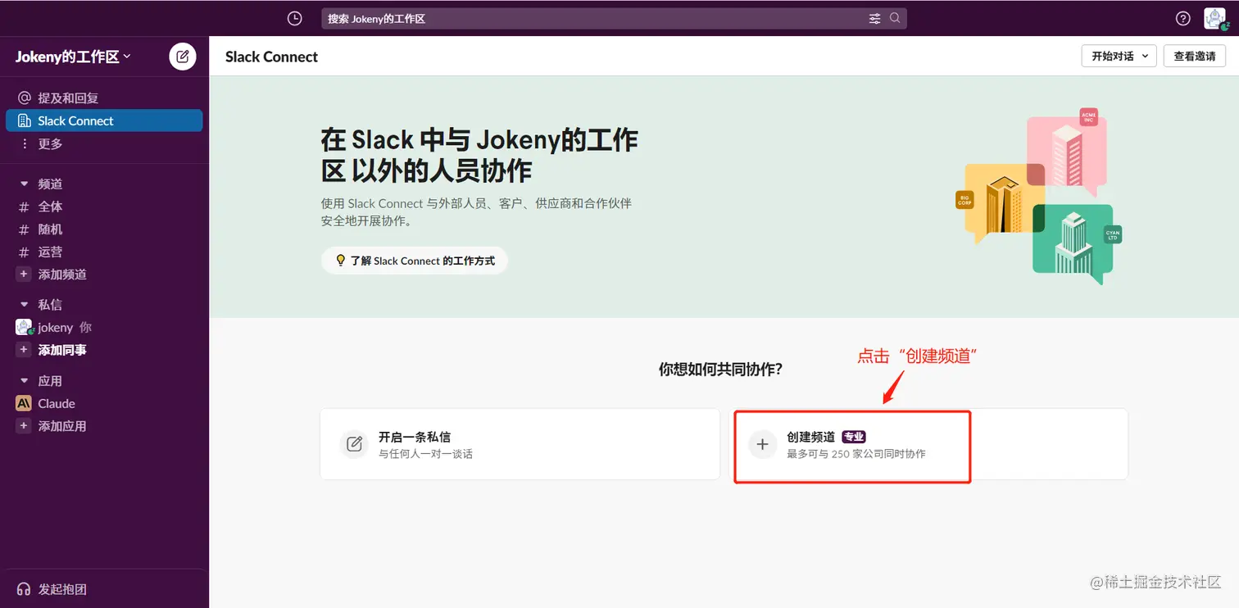Compose a new message with pencil icon
This screenshot has width=1239, height=608.
[183, 57]
